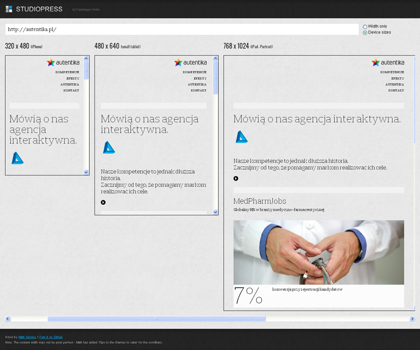Screen dimensions: 420x350
Task: Select the Device sizes radio option
Action: [365, 32]
